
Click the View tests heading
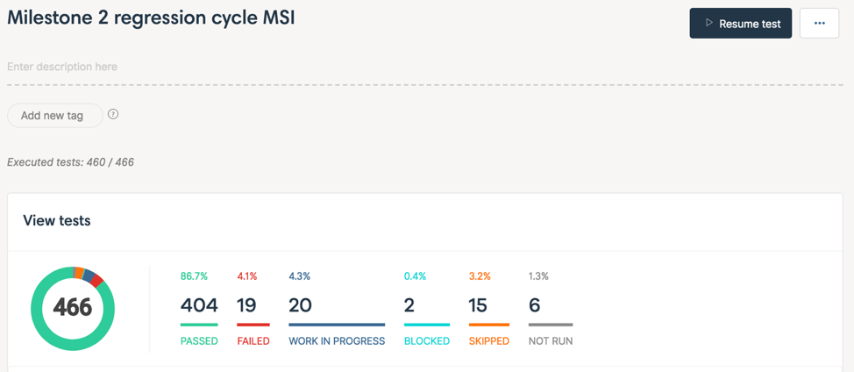point(57,221)
